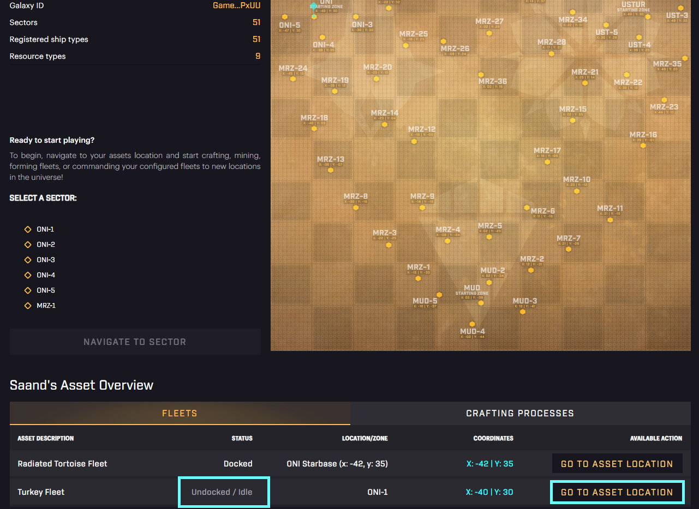Click the Coordinates column header
This screenshot has width=699, height=509.
[493, 438]
